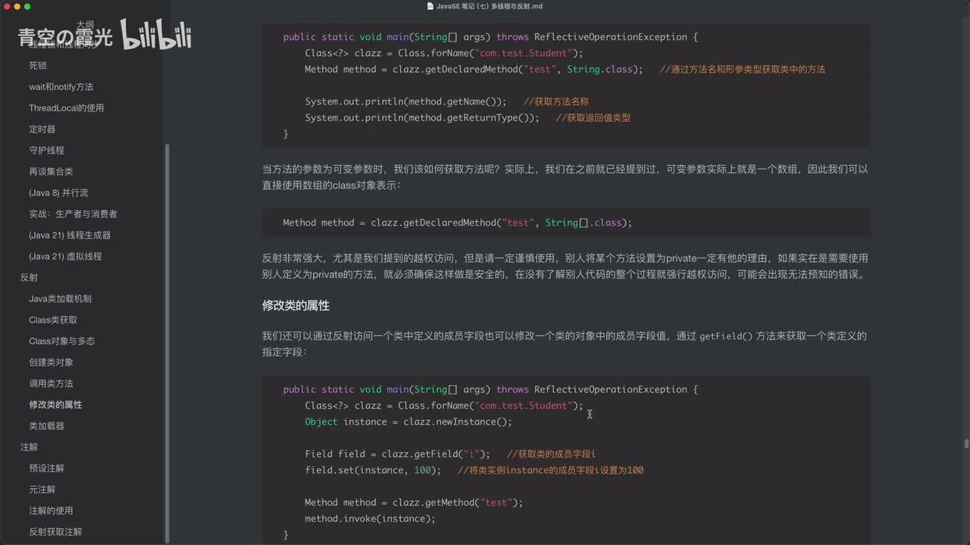Go to Class对象与多态 section
This screenshot has width=970, height=545.
(x=62, y=341)
